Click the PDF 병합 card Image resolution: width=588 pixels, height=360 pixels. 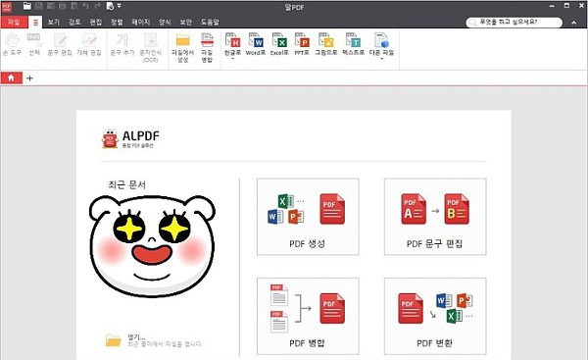[308, 316]
